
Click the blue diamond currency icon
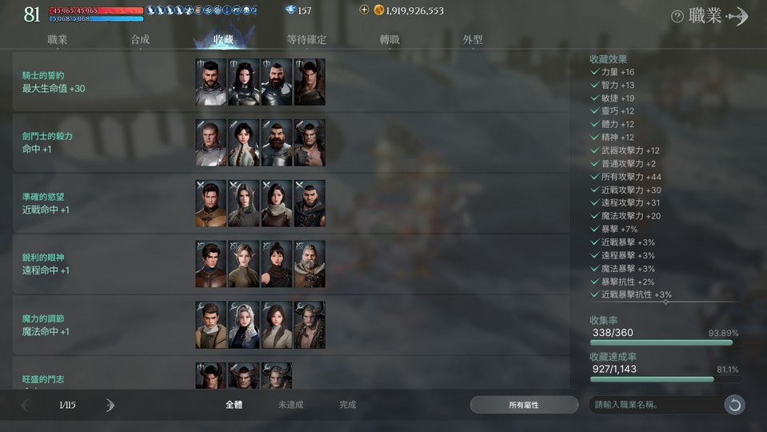click(x=290, y=10)
